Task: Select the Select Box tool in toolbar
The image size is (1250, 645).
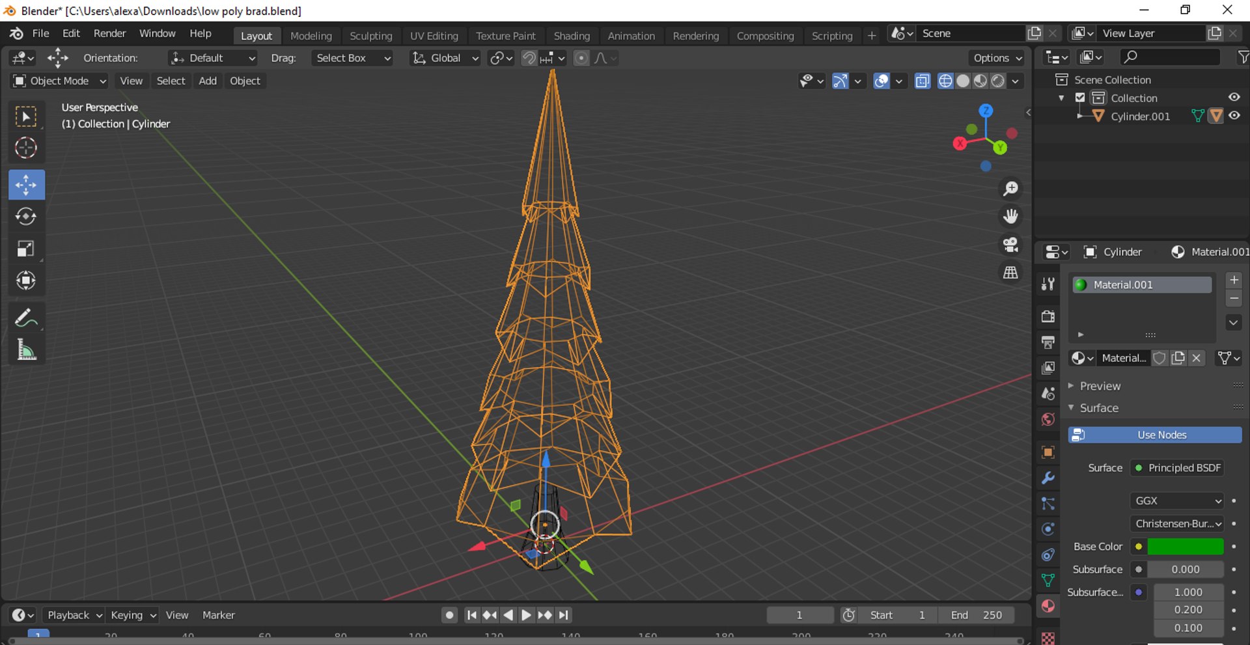Action: (26, 117)
